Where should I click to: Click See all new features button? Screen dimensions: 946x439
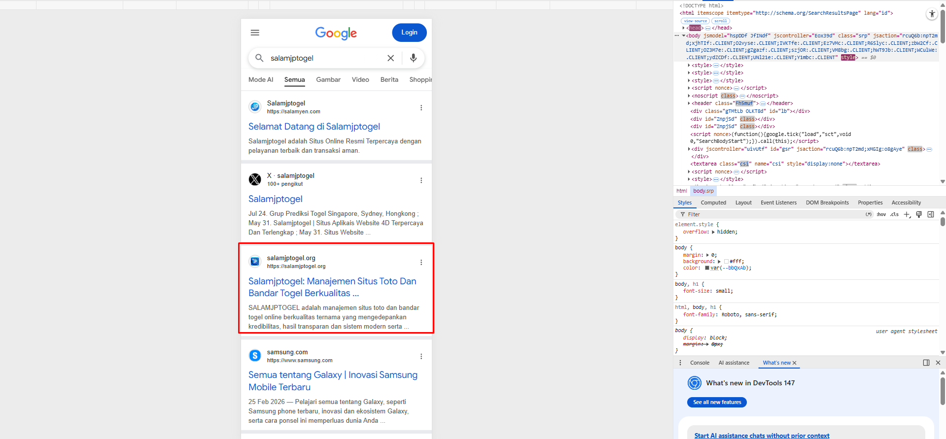(717, 402)
